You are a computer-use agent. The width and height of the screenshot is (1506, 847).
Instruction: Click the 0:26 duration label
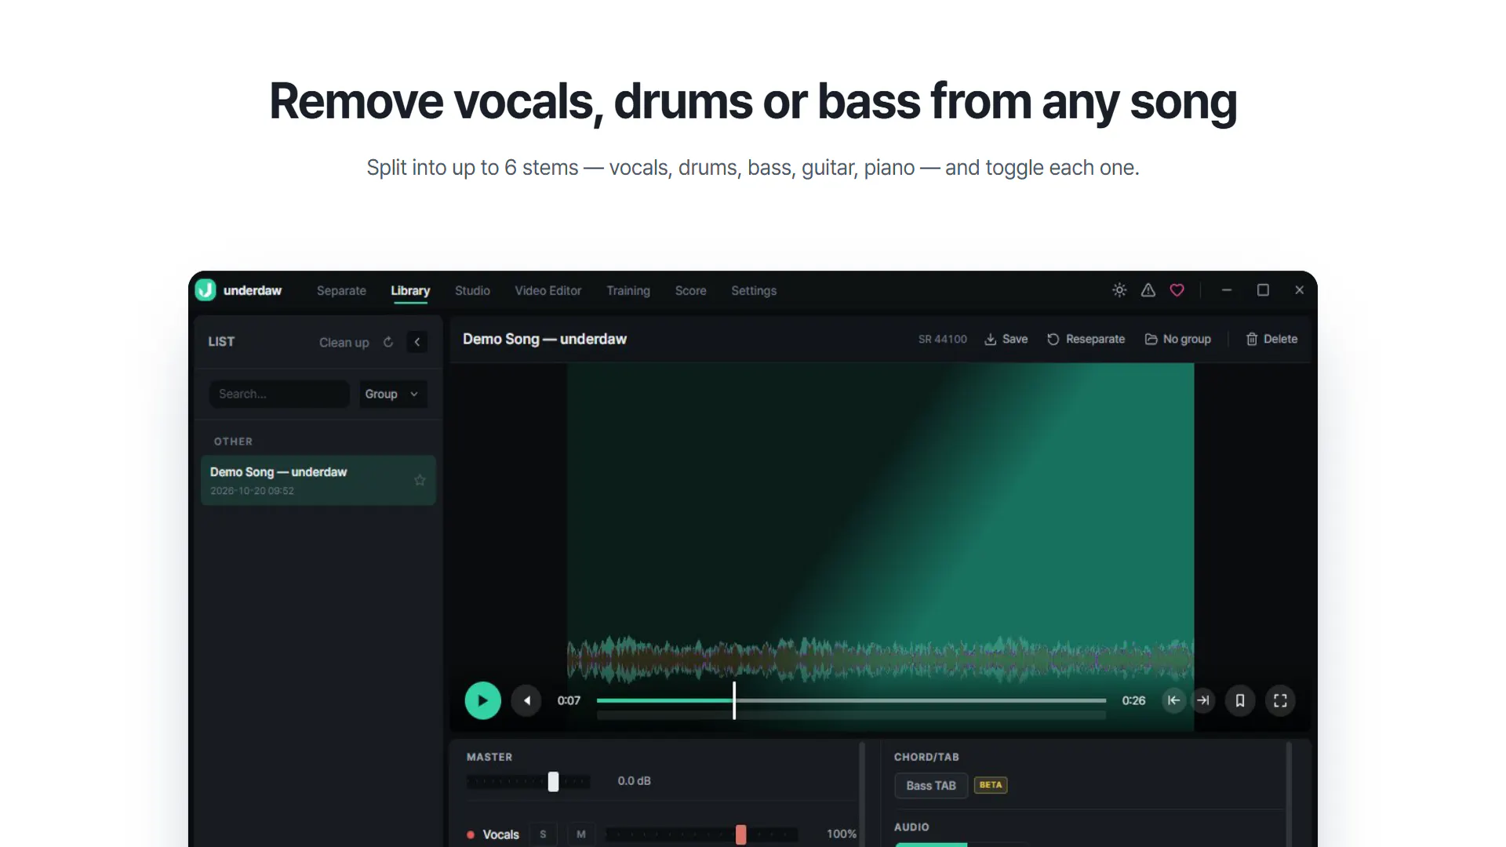point(1133,700)
